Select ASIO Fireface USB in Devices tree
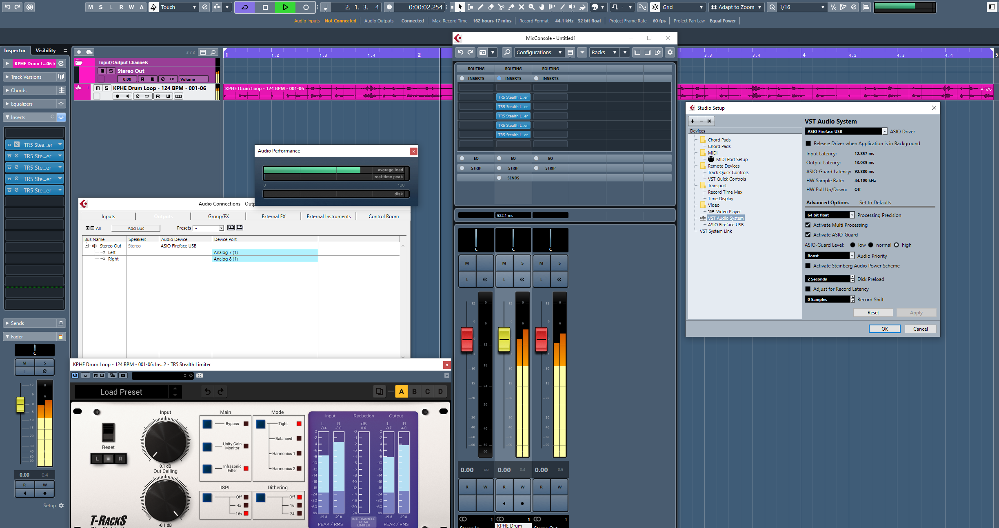The height and width of the screenshot is (528, 999). (x=725, y=225)
